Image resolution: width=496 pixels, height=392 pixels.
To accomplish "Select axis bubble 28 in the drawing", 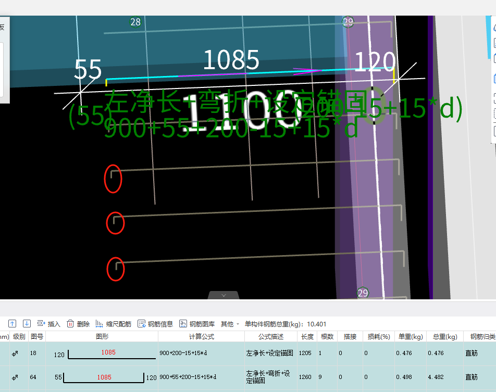I will [135, 22].
